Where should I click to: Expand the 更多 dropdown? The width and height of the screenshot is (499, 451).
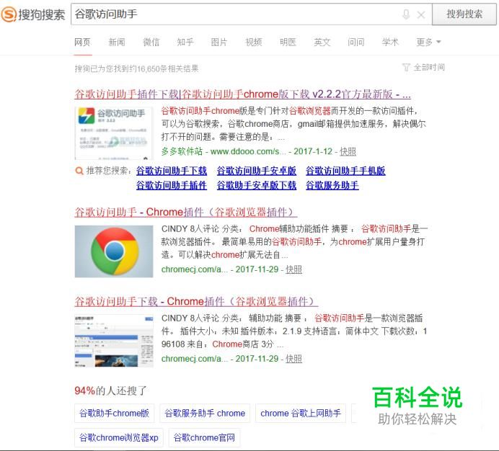(428, 42)
